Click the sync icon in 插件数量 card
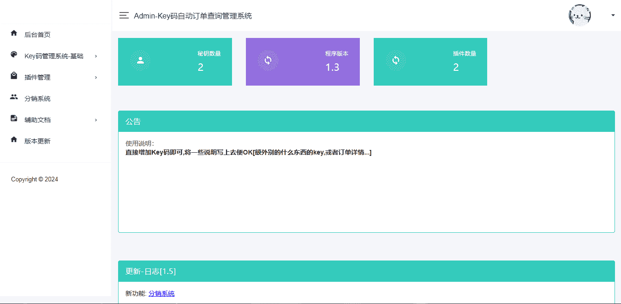Viewport: 621px width, 304px height. pos(396,60)
